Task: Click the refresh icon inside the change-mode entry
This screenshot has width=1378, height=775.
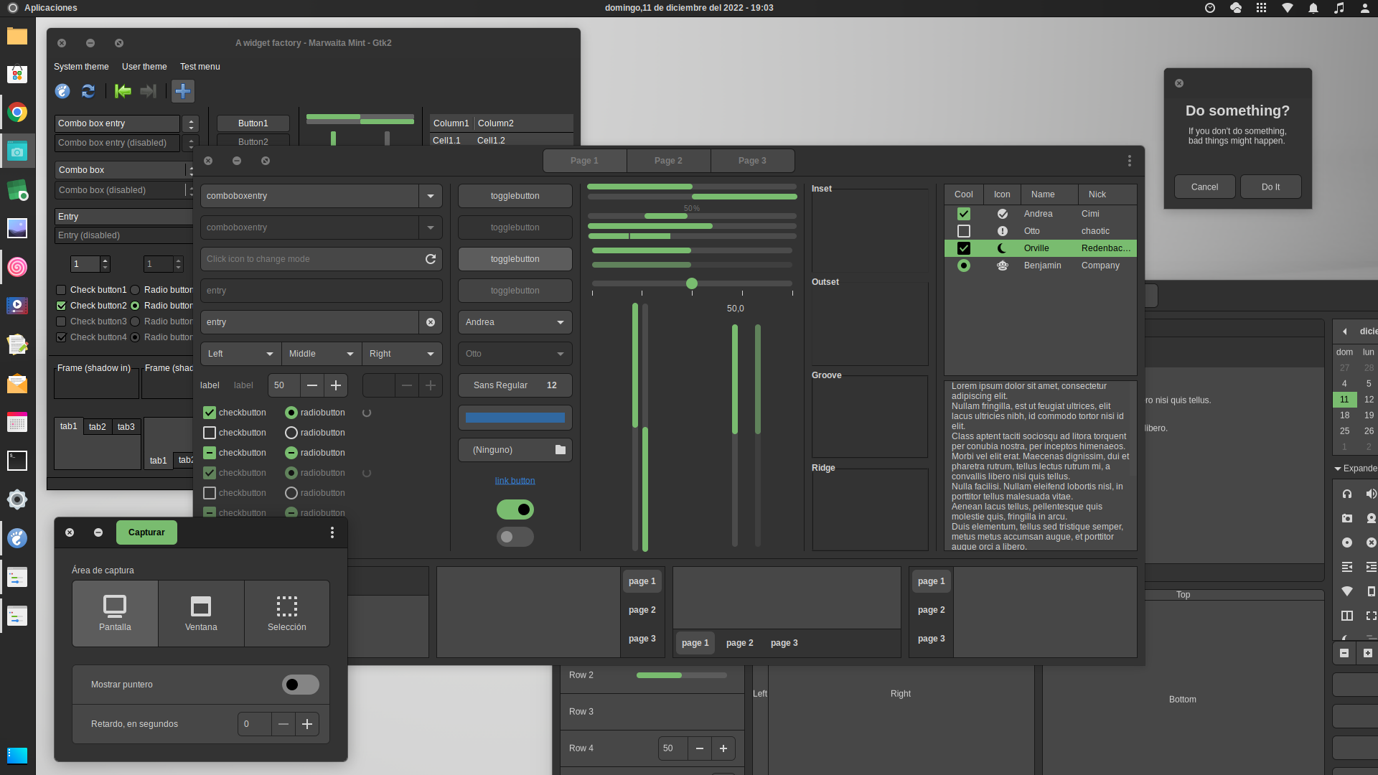Action: pyautogui.click(x=430, y=259)
